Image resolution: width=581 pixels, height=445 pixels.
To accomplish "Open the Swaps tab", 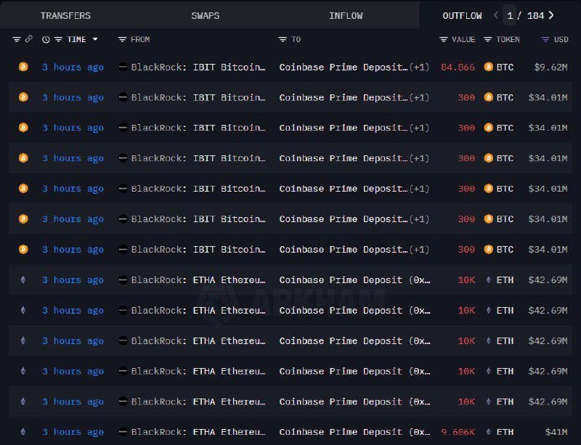I will click(206, 15).
